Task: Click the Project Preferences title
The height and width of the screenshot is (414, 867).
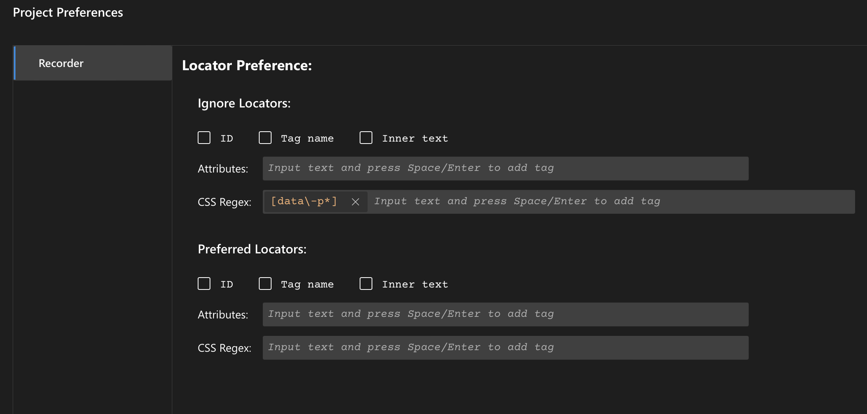Action: click(x=68, y=13)
